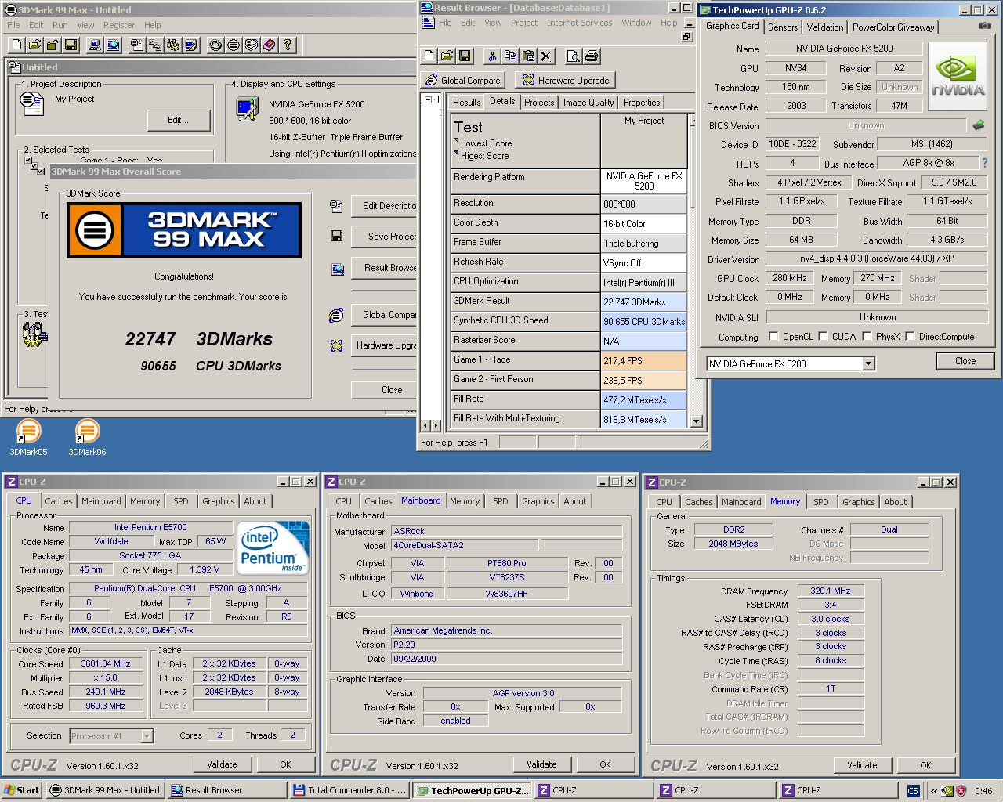This screenshot has width=1003, height=802.
Task: Click OK button in right CPU-Z window
Action: 925,765
